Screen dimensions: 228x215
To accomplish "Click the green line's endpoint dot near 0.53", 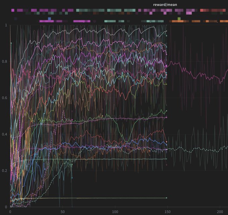I will tap(166, 111).
